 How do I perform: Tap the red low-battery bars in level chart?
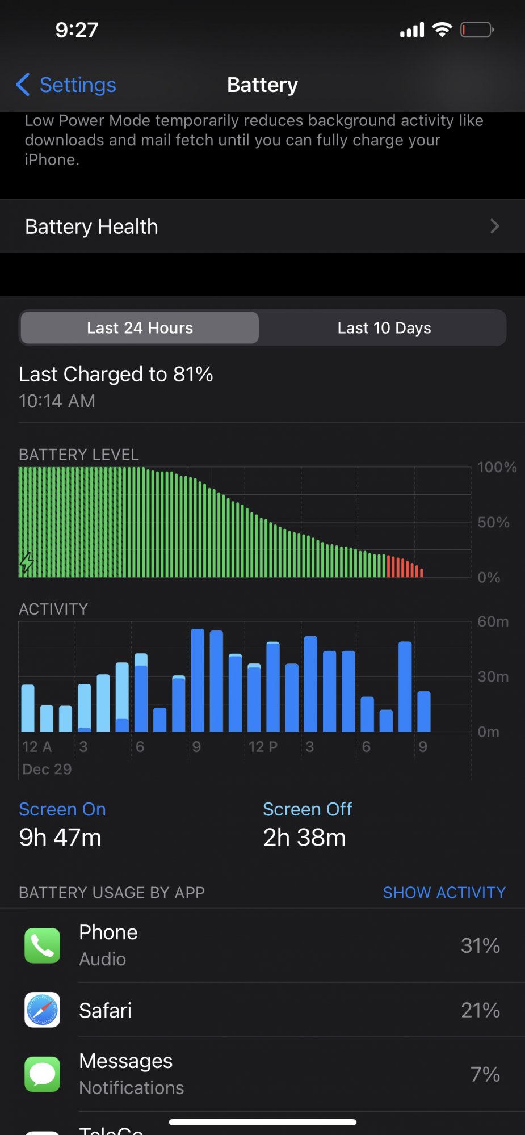point(405,566)
